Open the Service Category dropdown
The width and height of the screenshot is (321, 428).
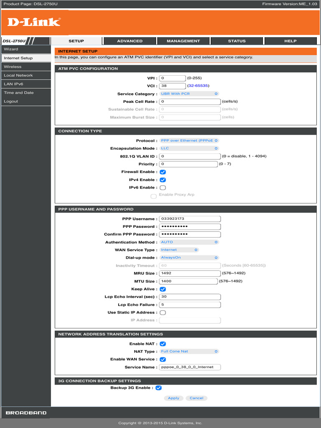click(189, 94)
